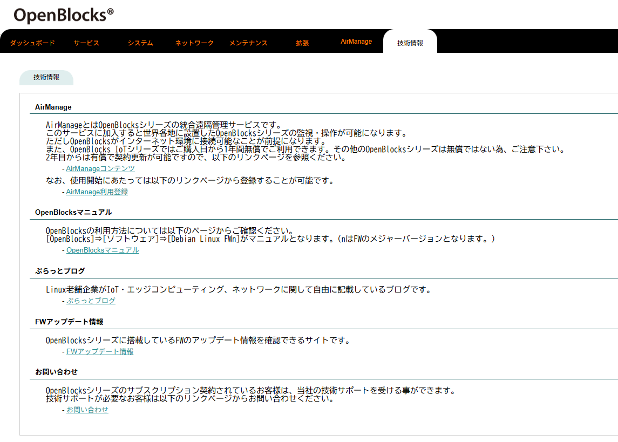Click the お問い合わせ contact link
Viewport: 618px width, 442px height.
(x=87, y=410)
